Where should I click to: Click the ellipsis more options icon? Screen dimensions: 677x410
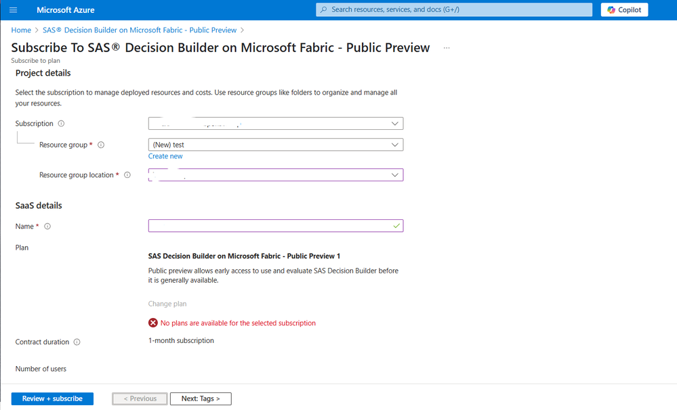[446, 48]
